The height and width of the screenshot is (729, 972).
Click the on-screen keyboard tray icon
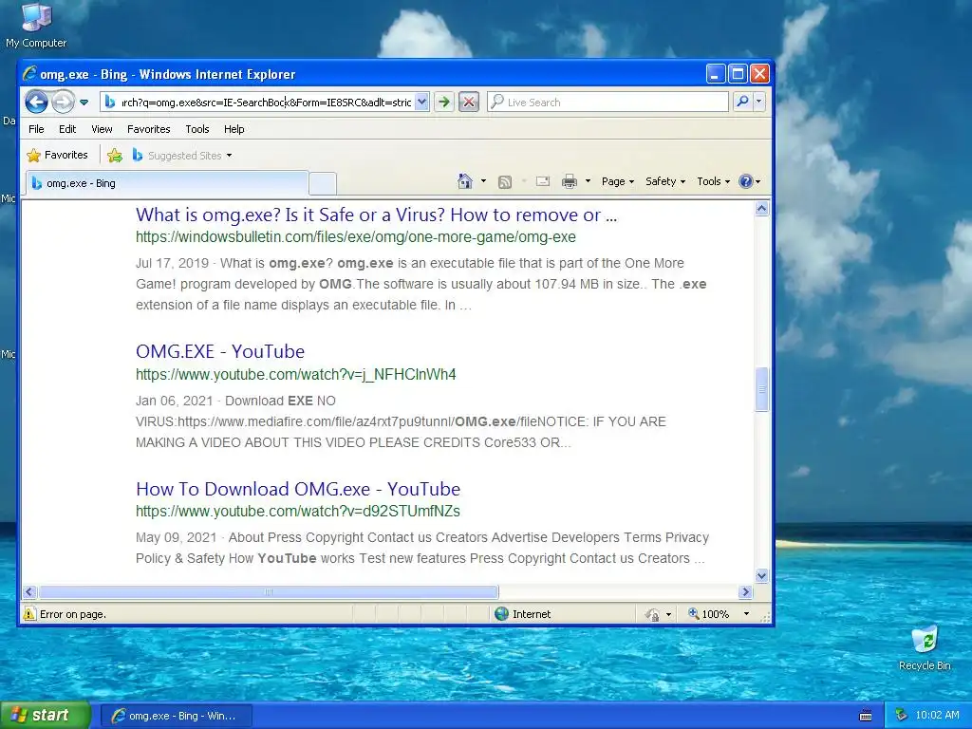866,716
